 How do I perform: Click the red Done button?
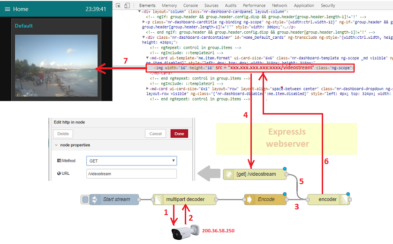pyautogui.click(x=179, y=134)
